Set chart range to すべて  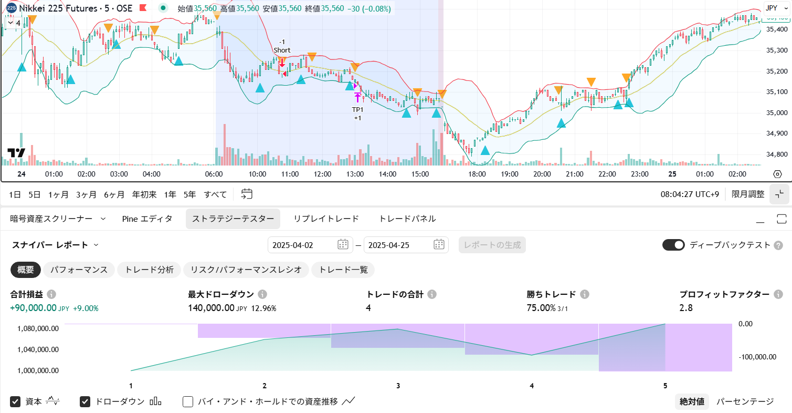pos(215,194)
